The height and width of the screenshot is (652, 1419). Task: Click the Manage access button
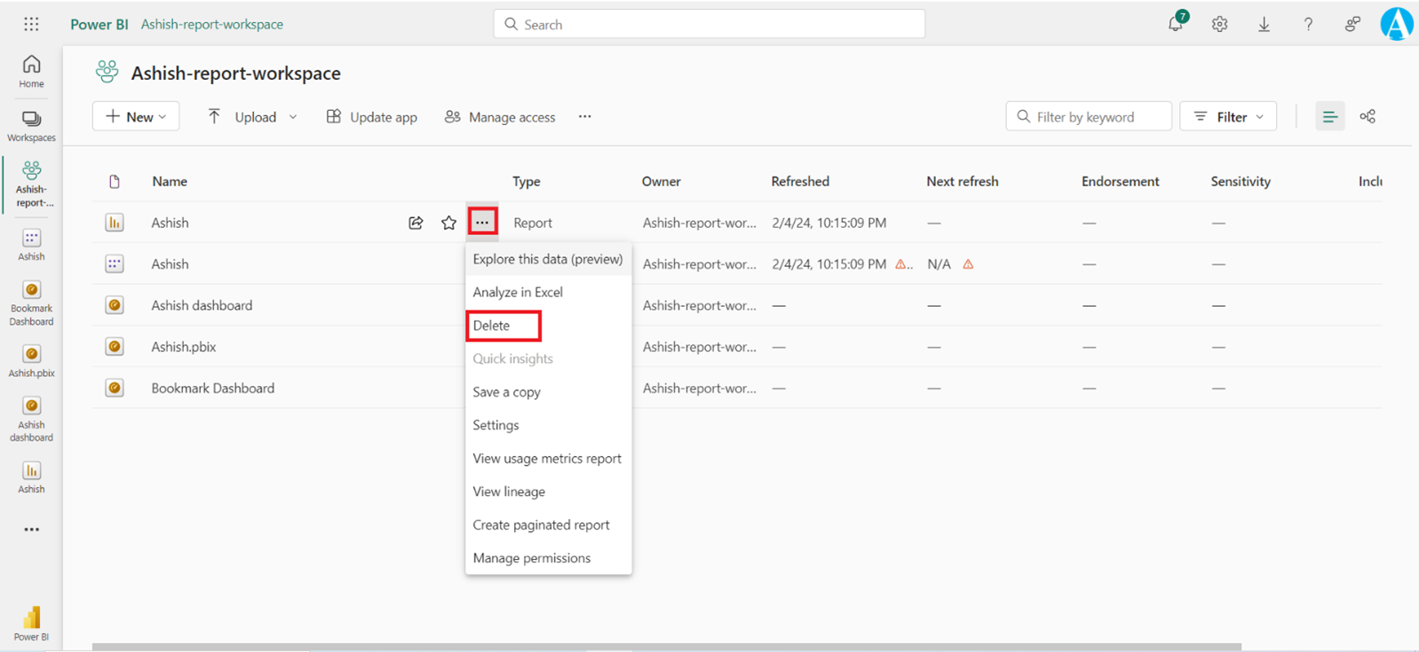[x=500, y=116]
